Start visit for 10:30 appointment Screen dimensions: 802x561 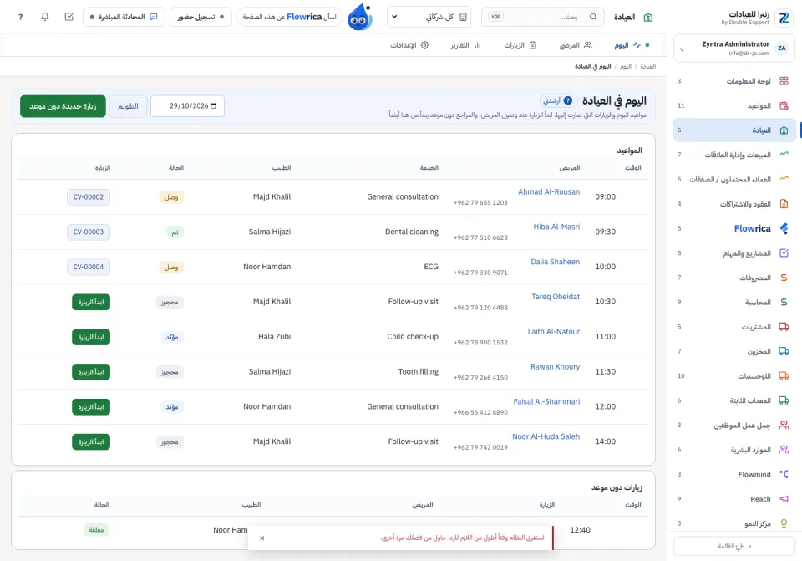pos(91,302)
